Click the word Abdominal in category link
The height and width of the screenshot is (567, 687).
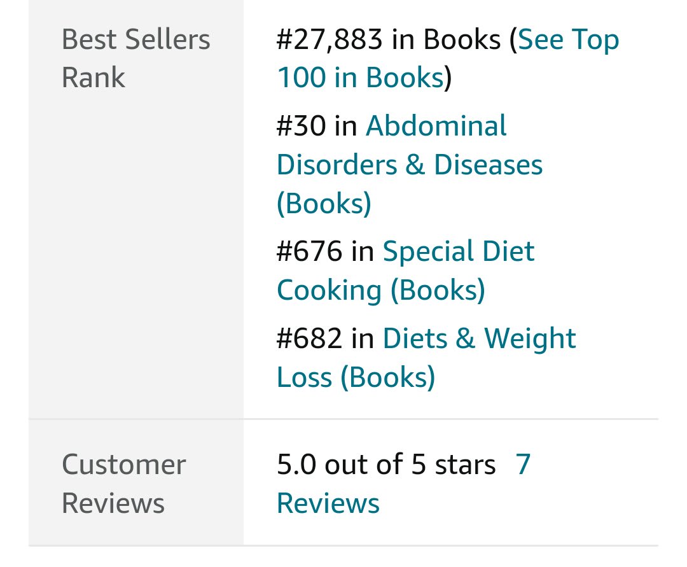click(x=436, y=126)
